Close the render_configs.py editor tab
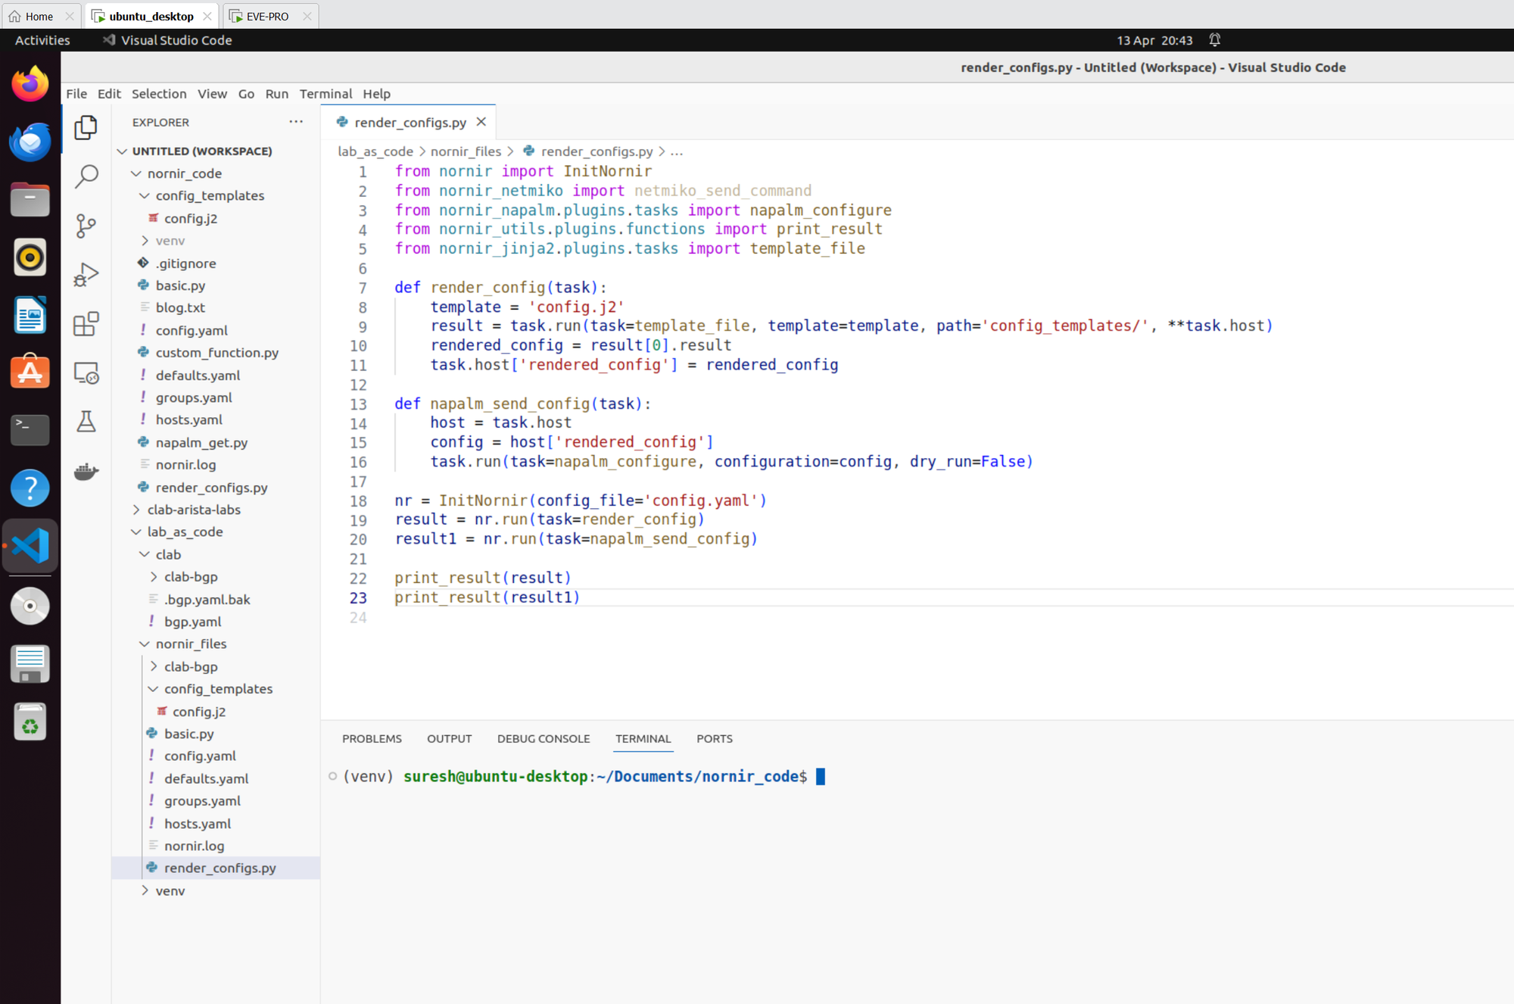This screenshot has width=1514, height=1004. coord(481,122)
